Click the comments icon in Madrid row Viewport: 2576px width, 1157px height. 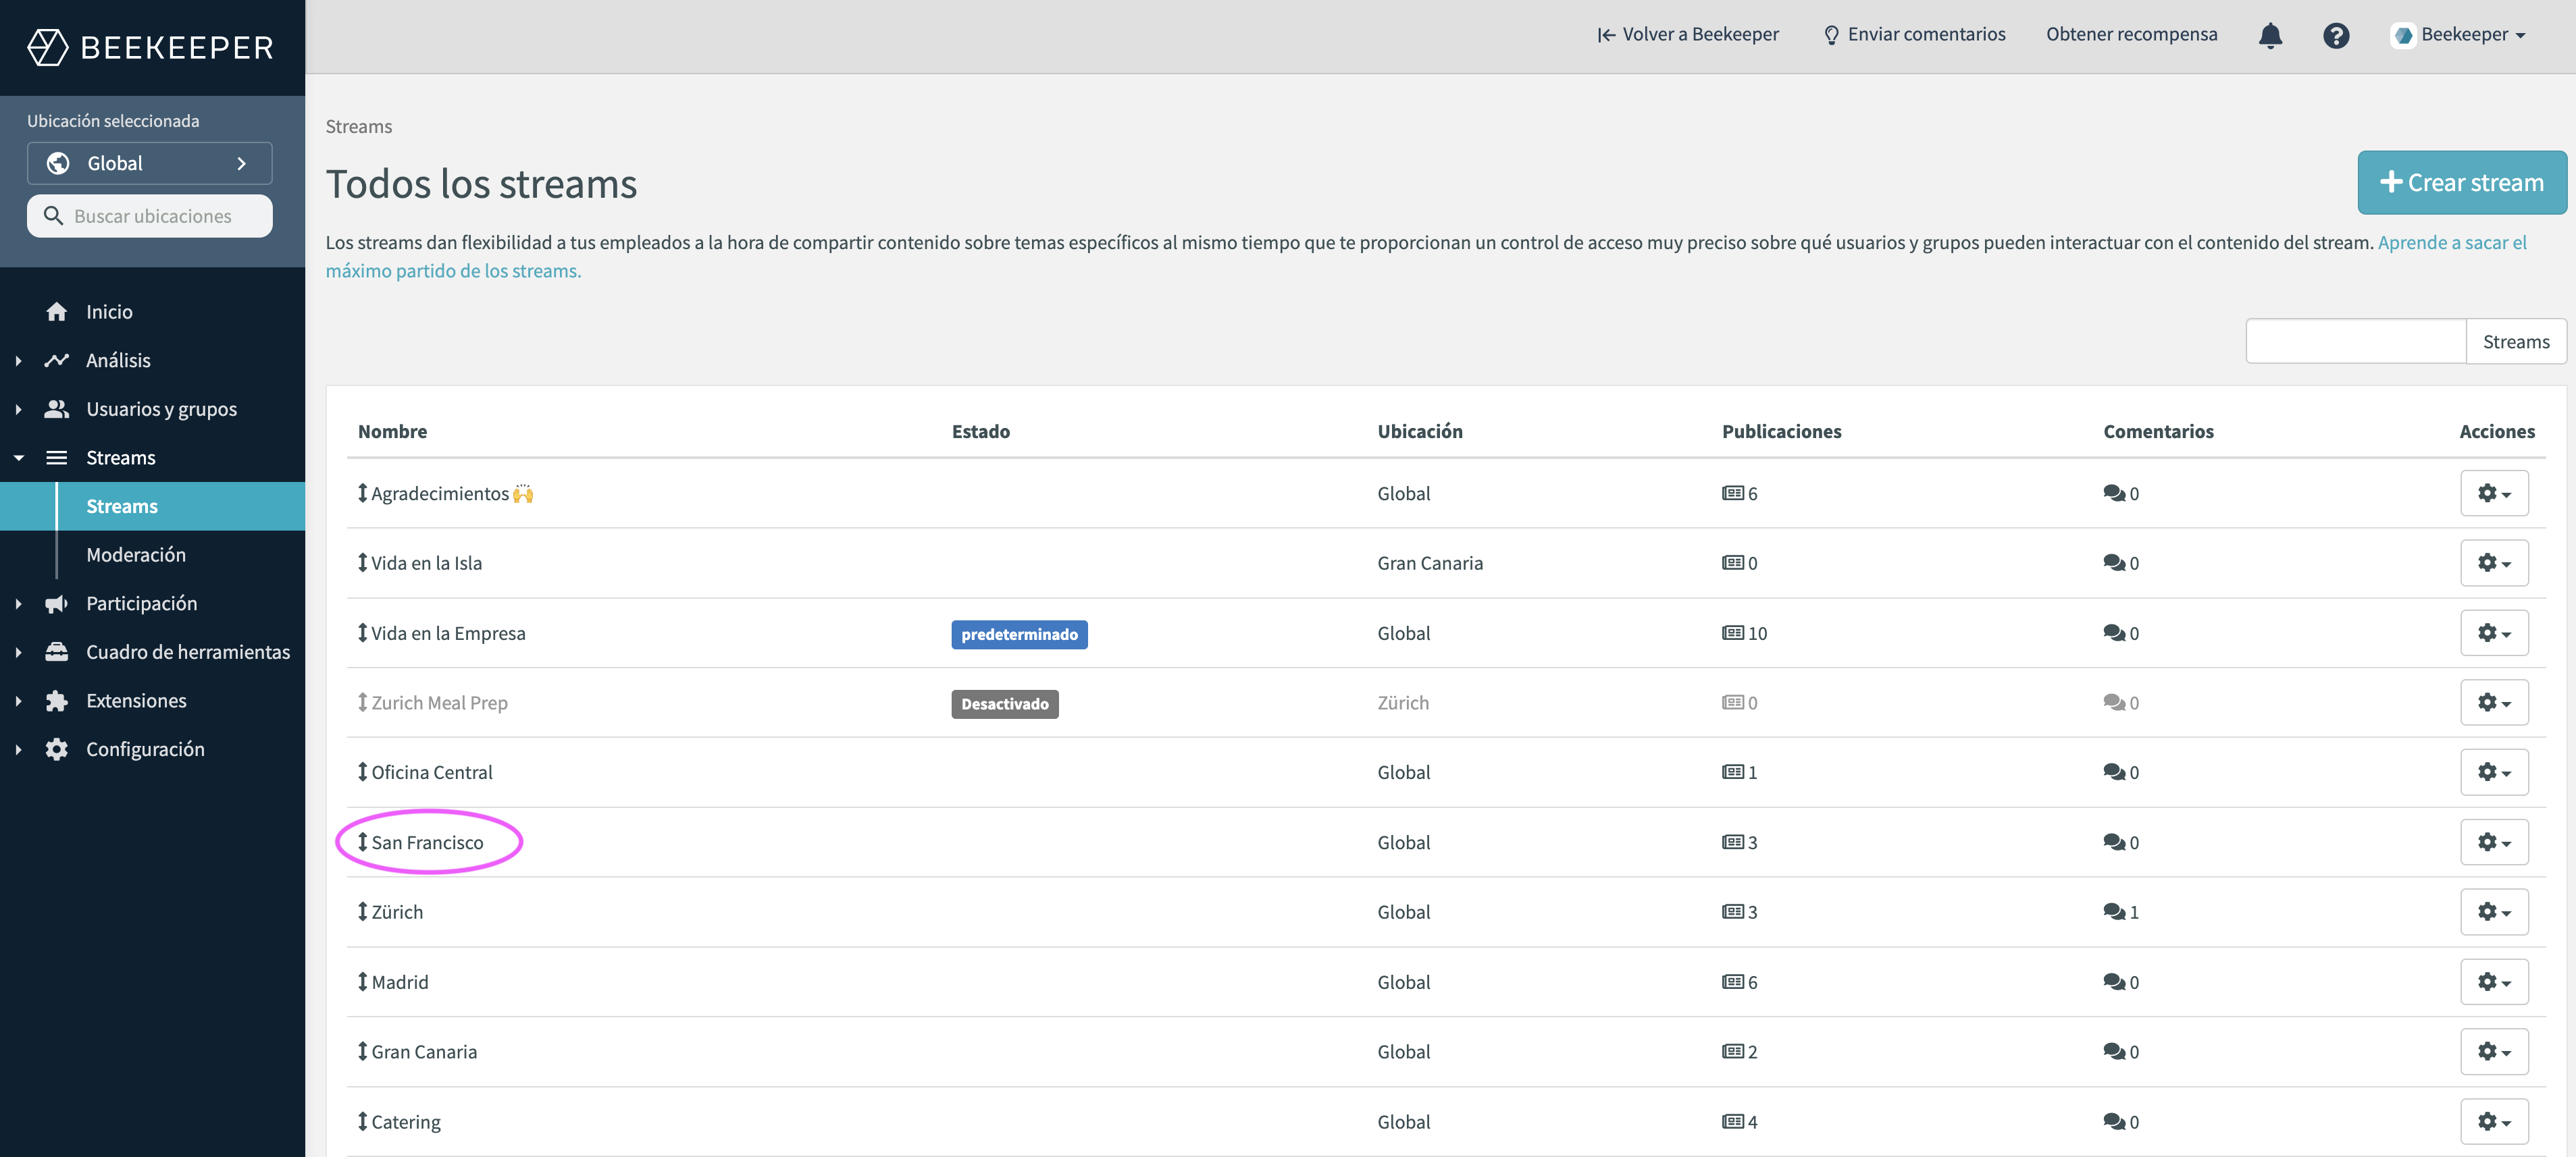tap(2114, 981)
